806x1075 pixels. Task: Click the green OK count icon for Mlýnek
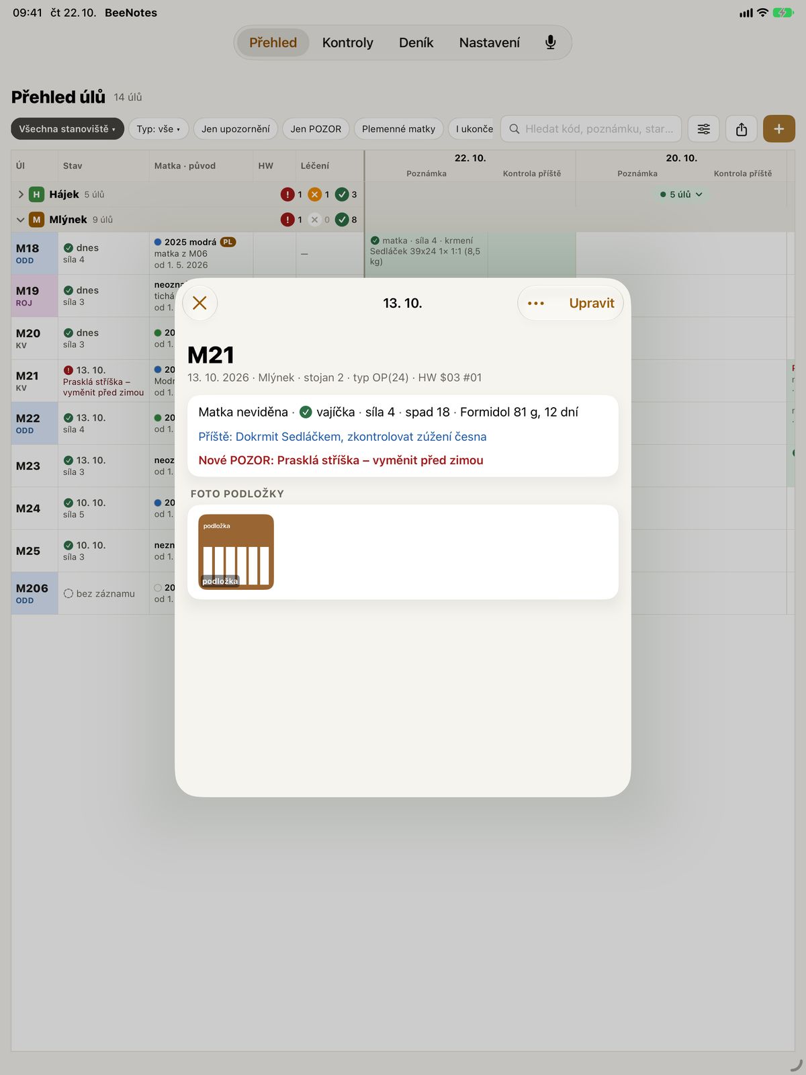[x=342, y=220]
